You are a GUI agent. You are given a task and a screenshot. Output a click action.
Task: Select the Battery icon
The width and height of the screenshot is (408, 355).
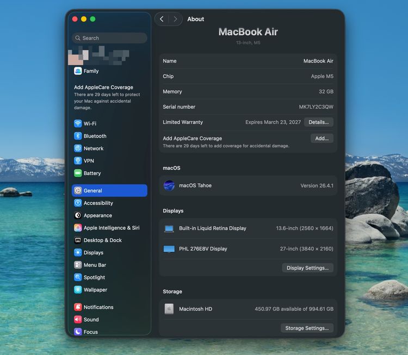[x=78, y=173]
